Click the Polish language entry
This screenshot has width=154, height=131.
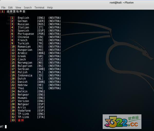(x=23, y=72)
